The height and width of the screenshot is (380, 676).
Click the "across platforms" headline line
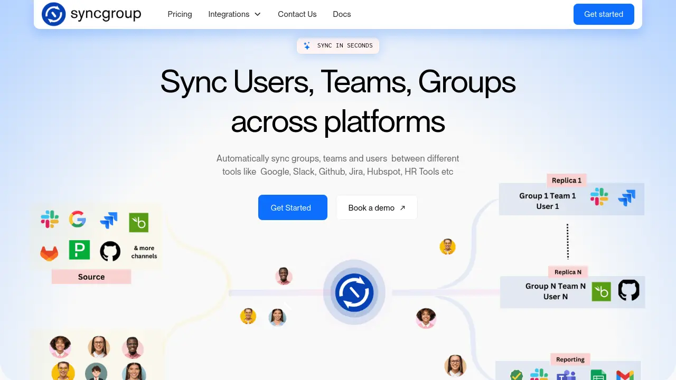(x=338, y=121)
